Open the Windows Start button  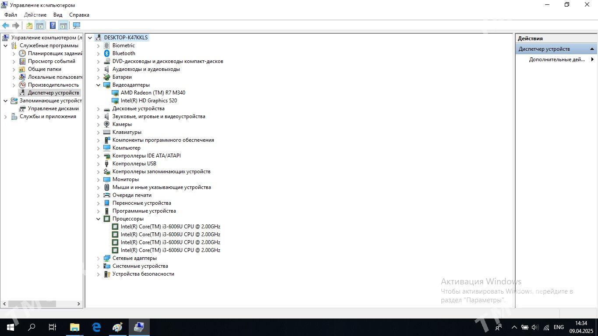pyautogui.click(x=11, y=327)
